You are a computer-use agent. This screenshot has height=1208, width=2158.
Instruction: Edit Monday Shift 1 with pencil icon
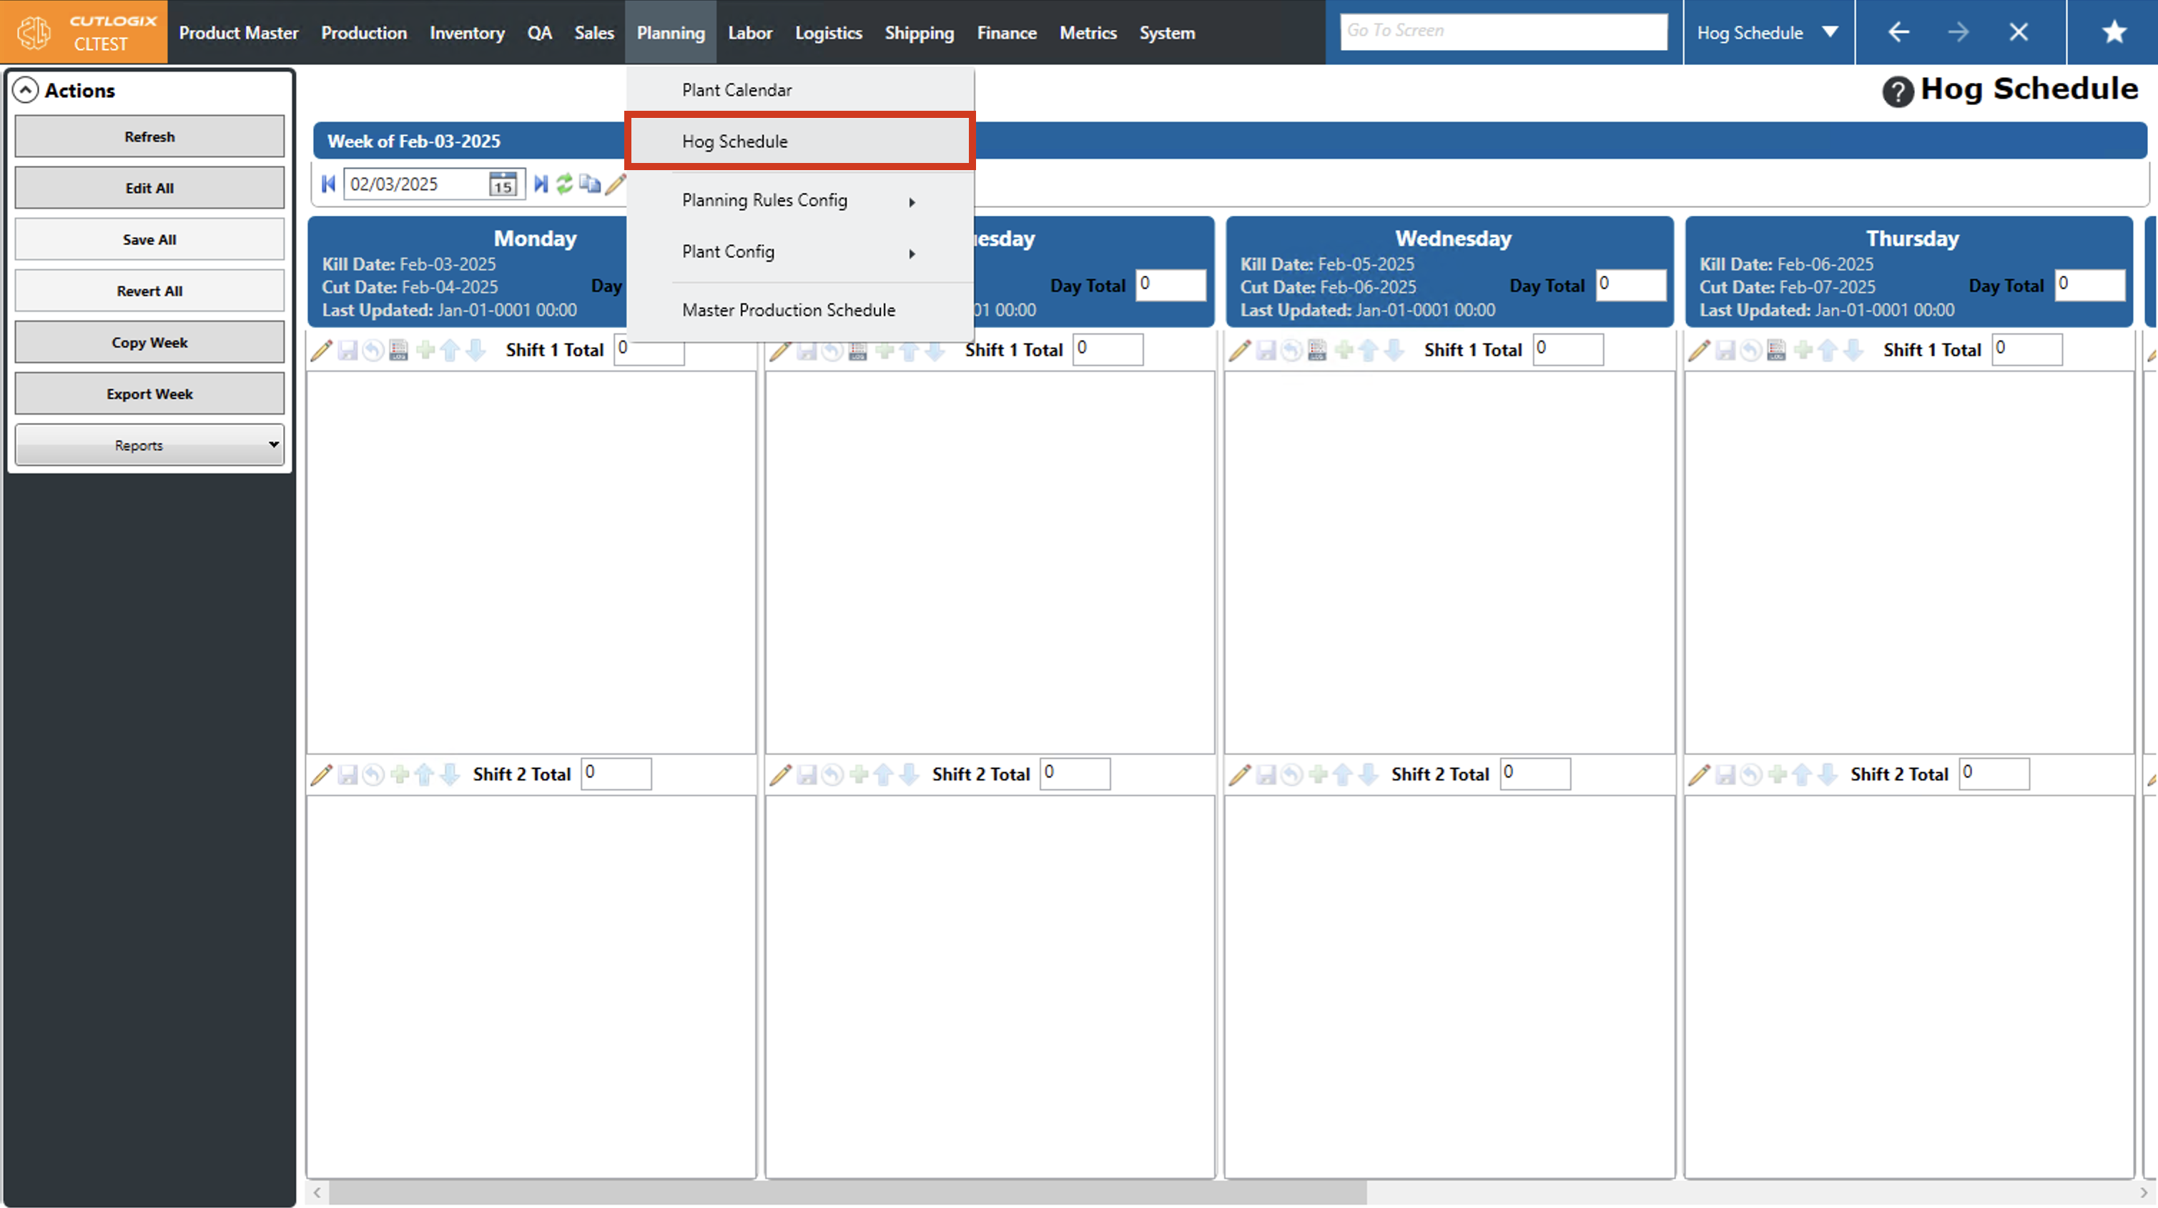coord(322,350)
